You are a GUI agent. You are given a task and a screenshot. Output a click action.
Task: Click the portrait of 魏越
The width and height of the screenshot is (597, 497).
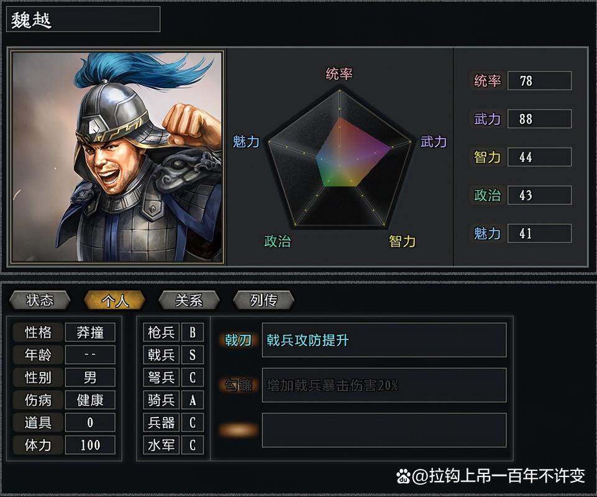click(x=115, y=155)
